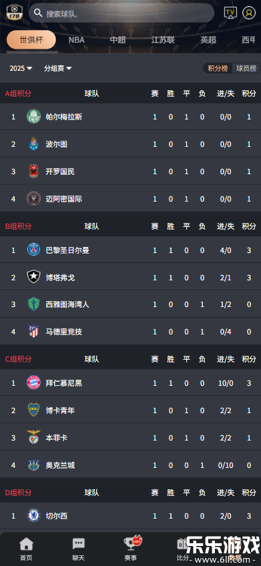This screenshot has height=566, width=261.
Task: Open the user profile icon
Action: click(249, 13)
